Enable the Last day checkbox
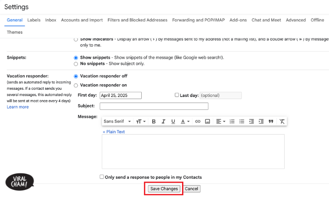This screenshot has width=329, height=197. click(177, 95)
